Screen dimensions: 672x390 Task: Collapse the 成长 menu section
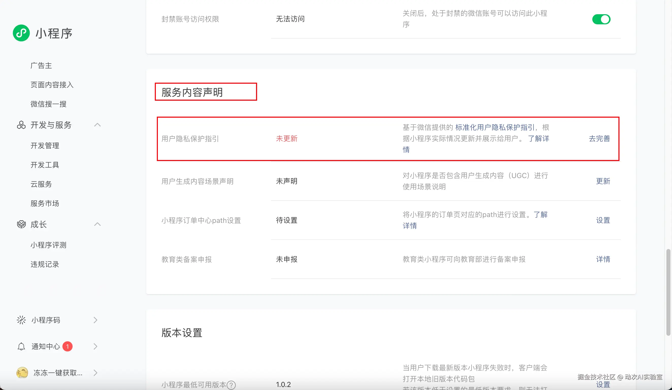[x=97, y=224]
